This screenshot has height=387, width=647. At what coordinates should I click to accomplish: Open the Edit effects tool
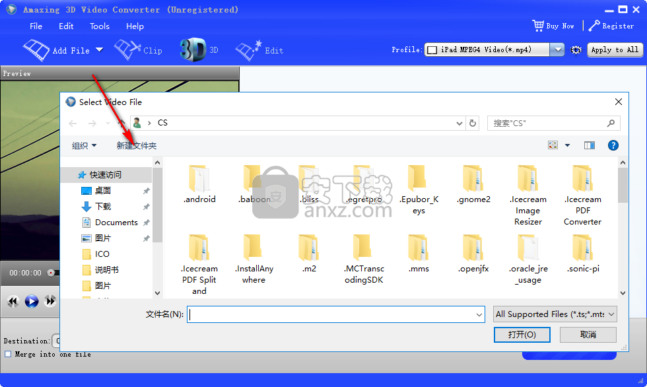point(259,50)
